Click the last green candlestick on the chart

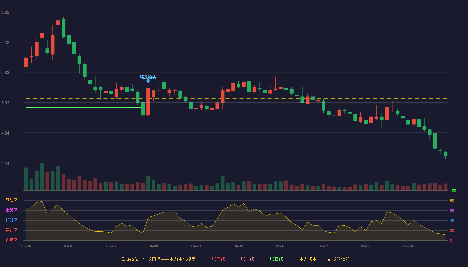click(x=445, y=154)
